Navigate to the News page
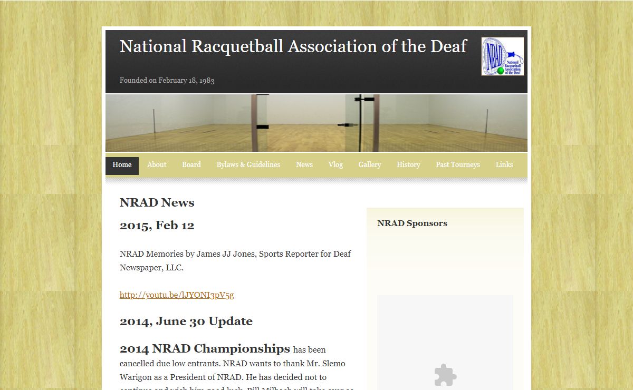The image size is (633, 390). click(x=304, y=165)
